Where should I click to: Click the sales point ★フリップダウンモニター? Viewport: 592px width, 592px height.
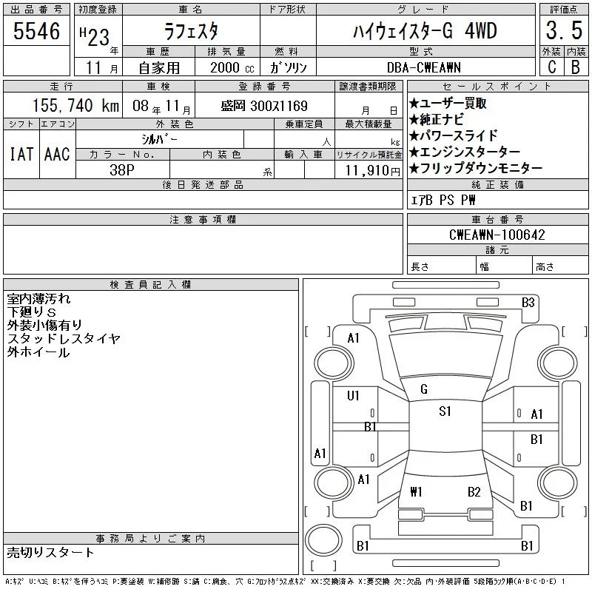coord(476,168)
